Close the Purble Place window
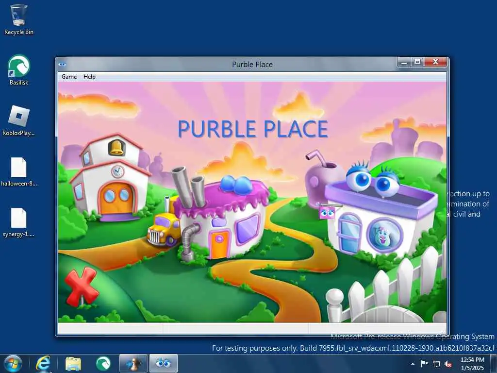Image resolution: width=497 pixels, height=373 pixels. point(435,63)
